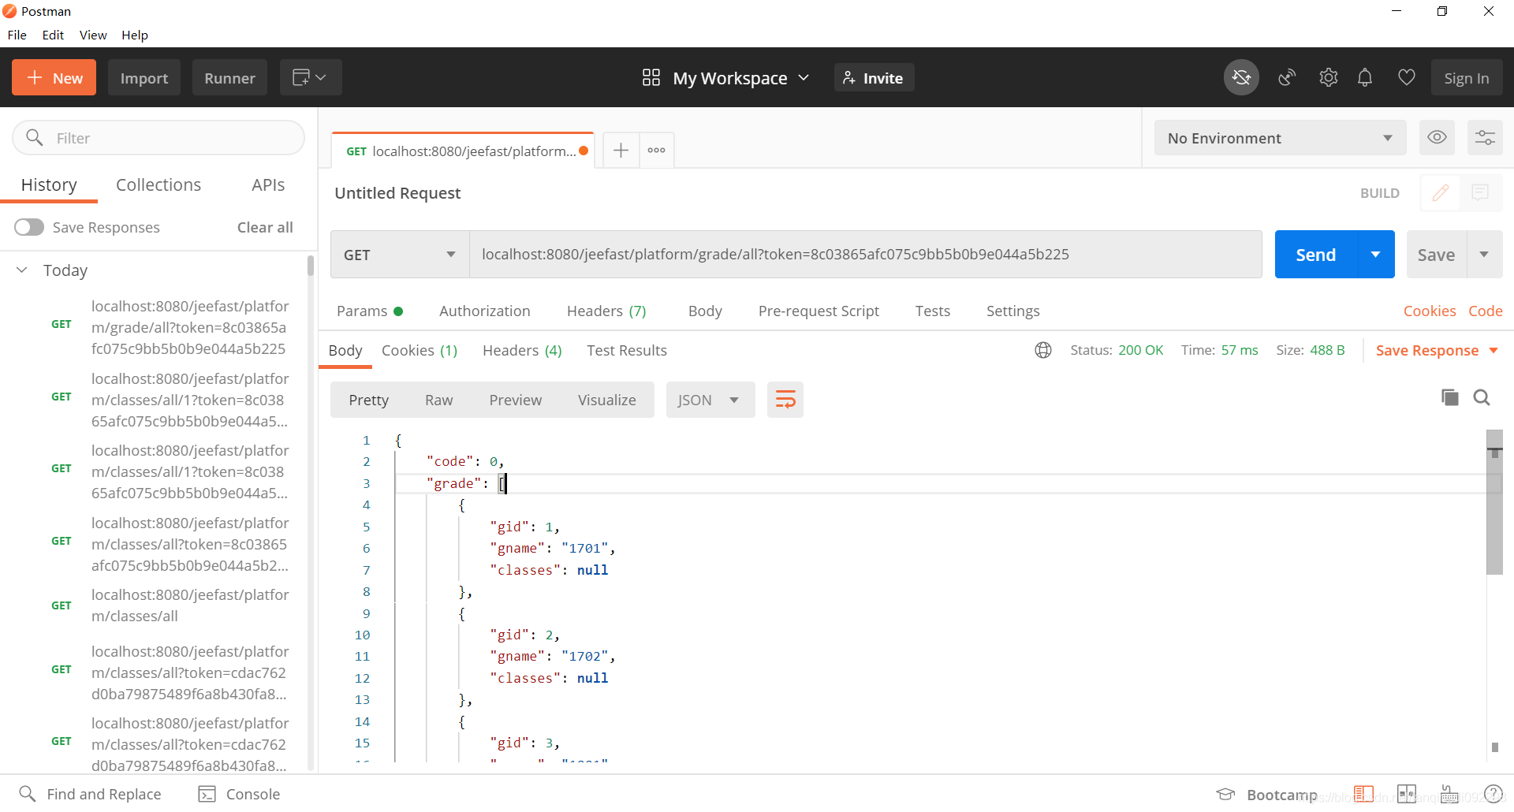Open the request Cookies link
The width and height of the screenshot is (1514, 812).
point(1430,311)
